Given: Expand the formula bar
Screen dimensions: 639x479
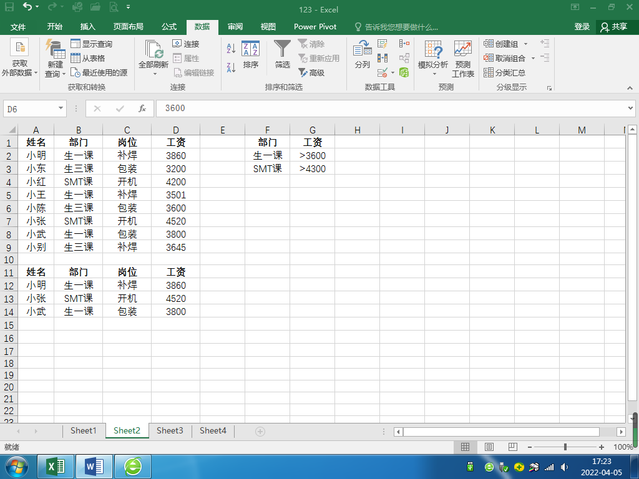Looking at the screenshot, I should pyautogui.click(x=630, y=109).
